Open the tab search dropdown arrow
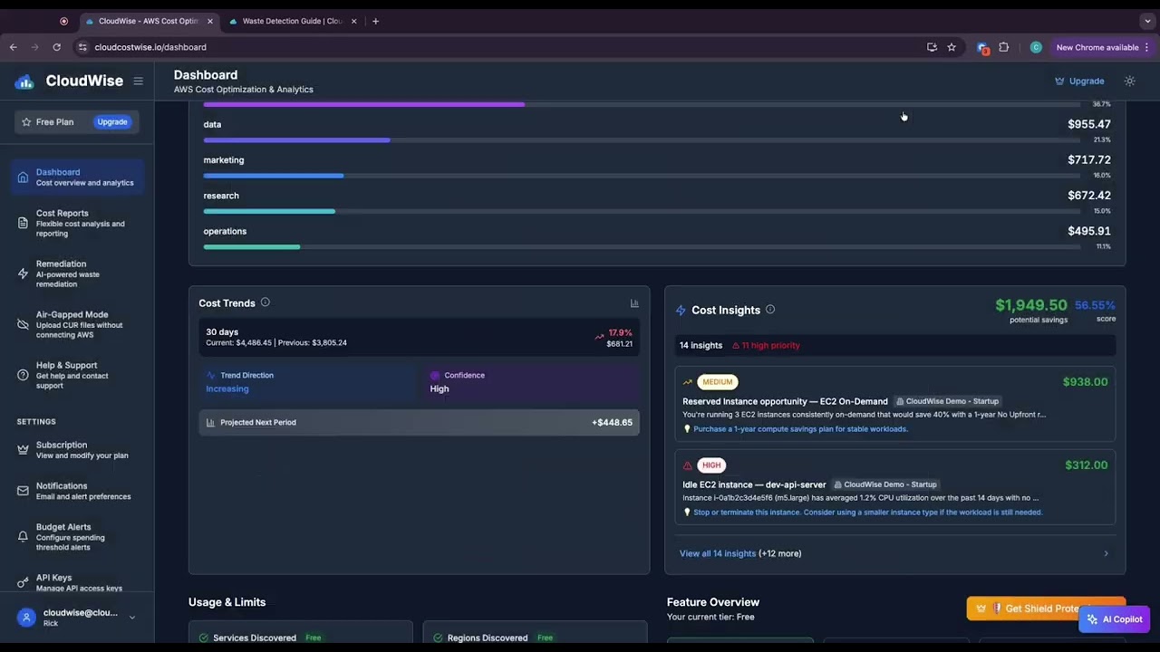Screen dimensions: 1160x652 tap(1147, 21)
